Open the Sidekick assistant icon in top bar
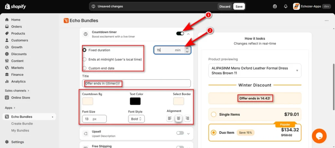Viewport: 335px width, 148px height. coord(275,7)
